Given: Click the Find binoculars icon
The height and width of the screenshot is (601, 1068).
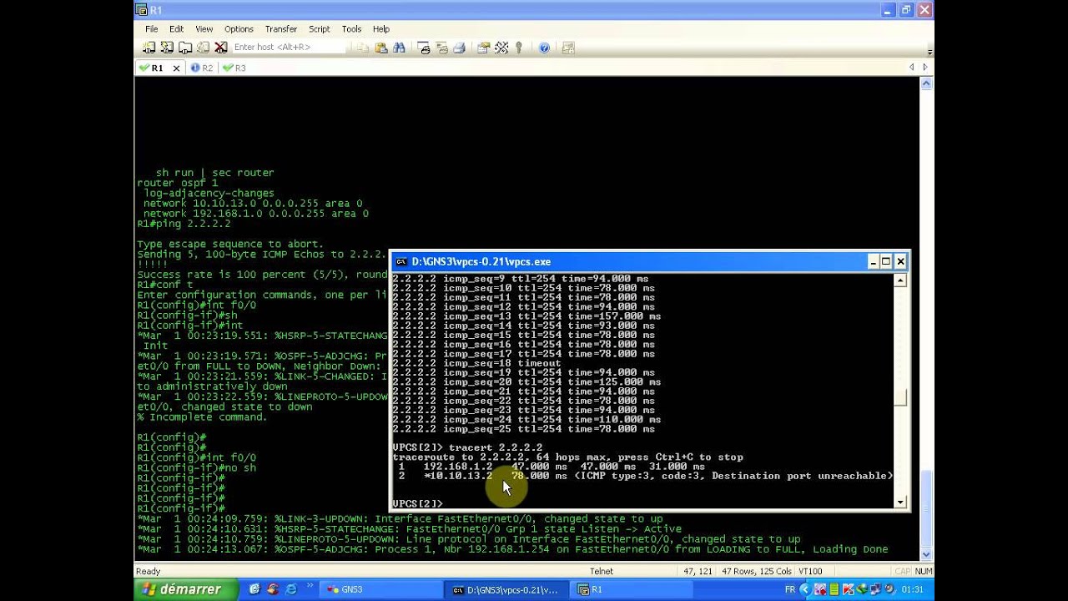Looking at the screenshot, I should coord(399,48).
